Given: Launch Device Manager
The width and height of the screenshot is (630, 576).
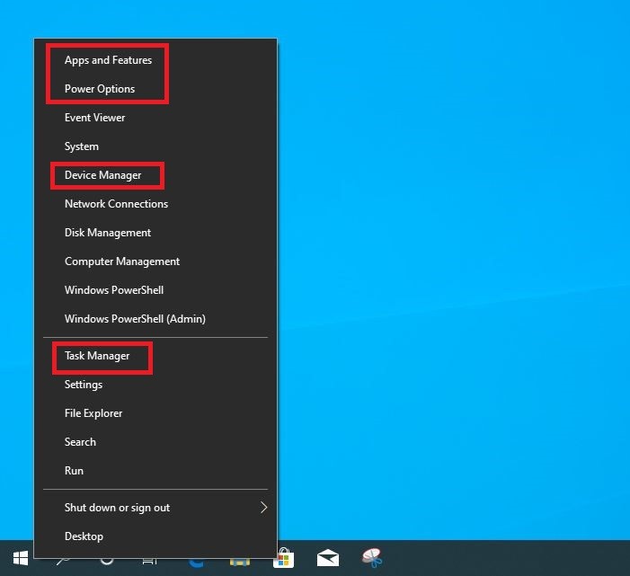Looking at the screenshot, I should 102,175.
